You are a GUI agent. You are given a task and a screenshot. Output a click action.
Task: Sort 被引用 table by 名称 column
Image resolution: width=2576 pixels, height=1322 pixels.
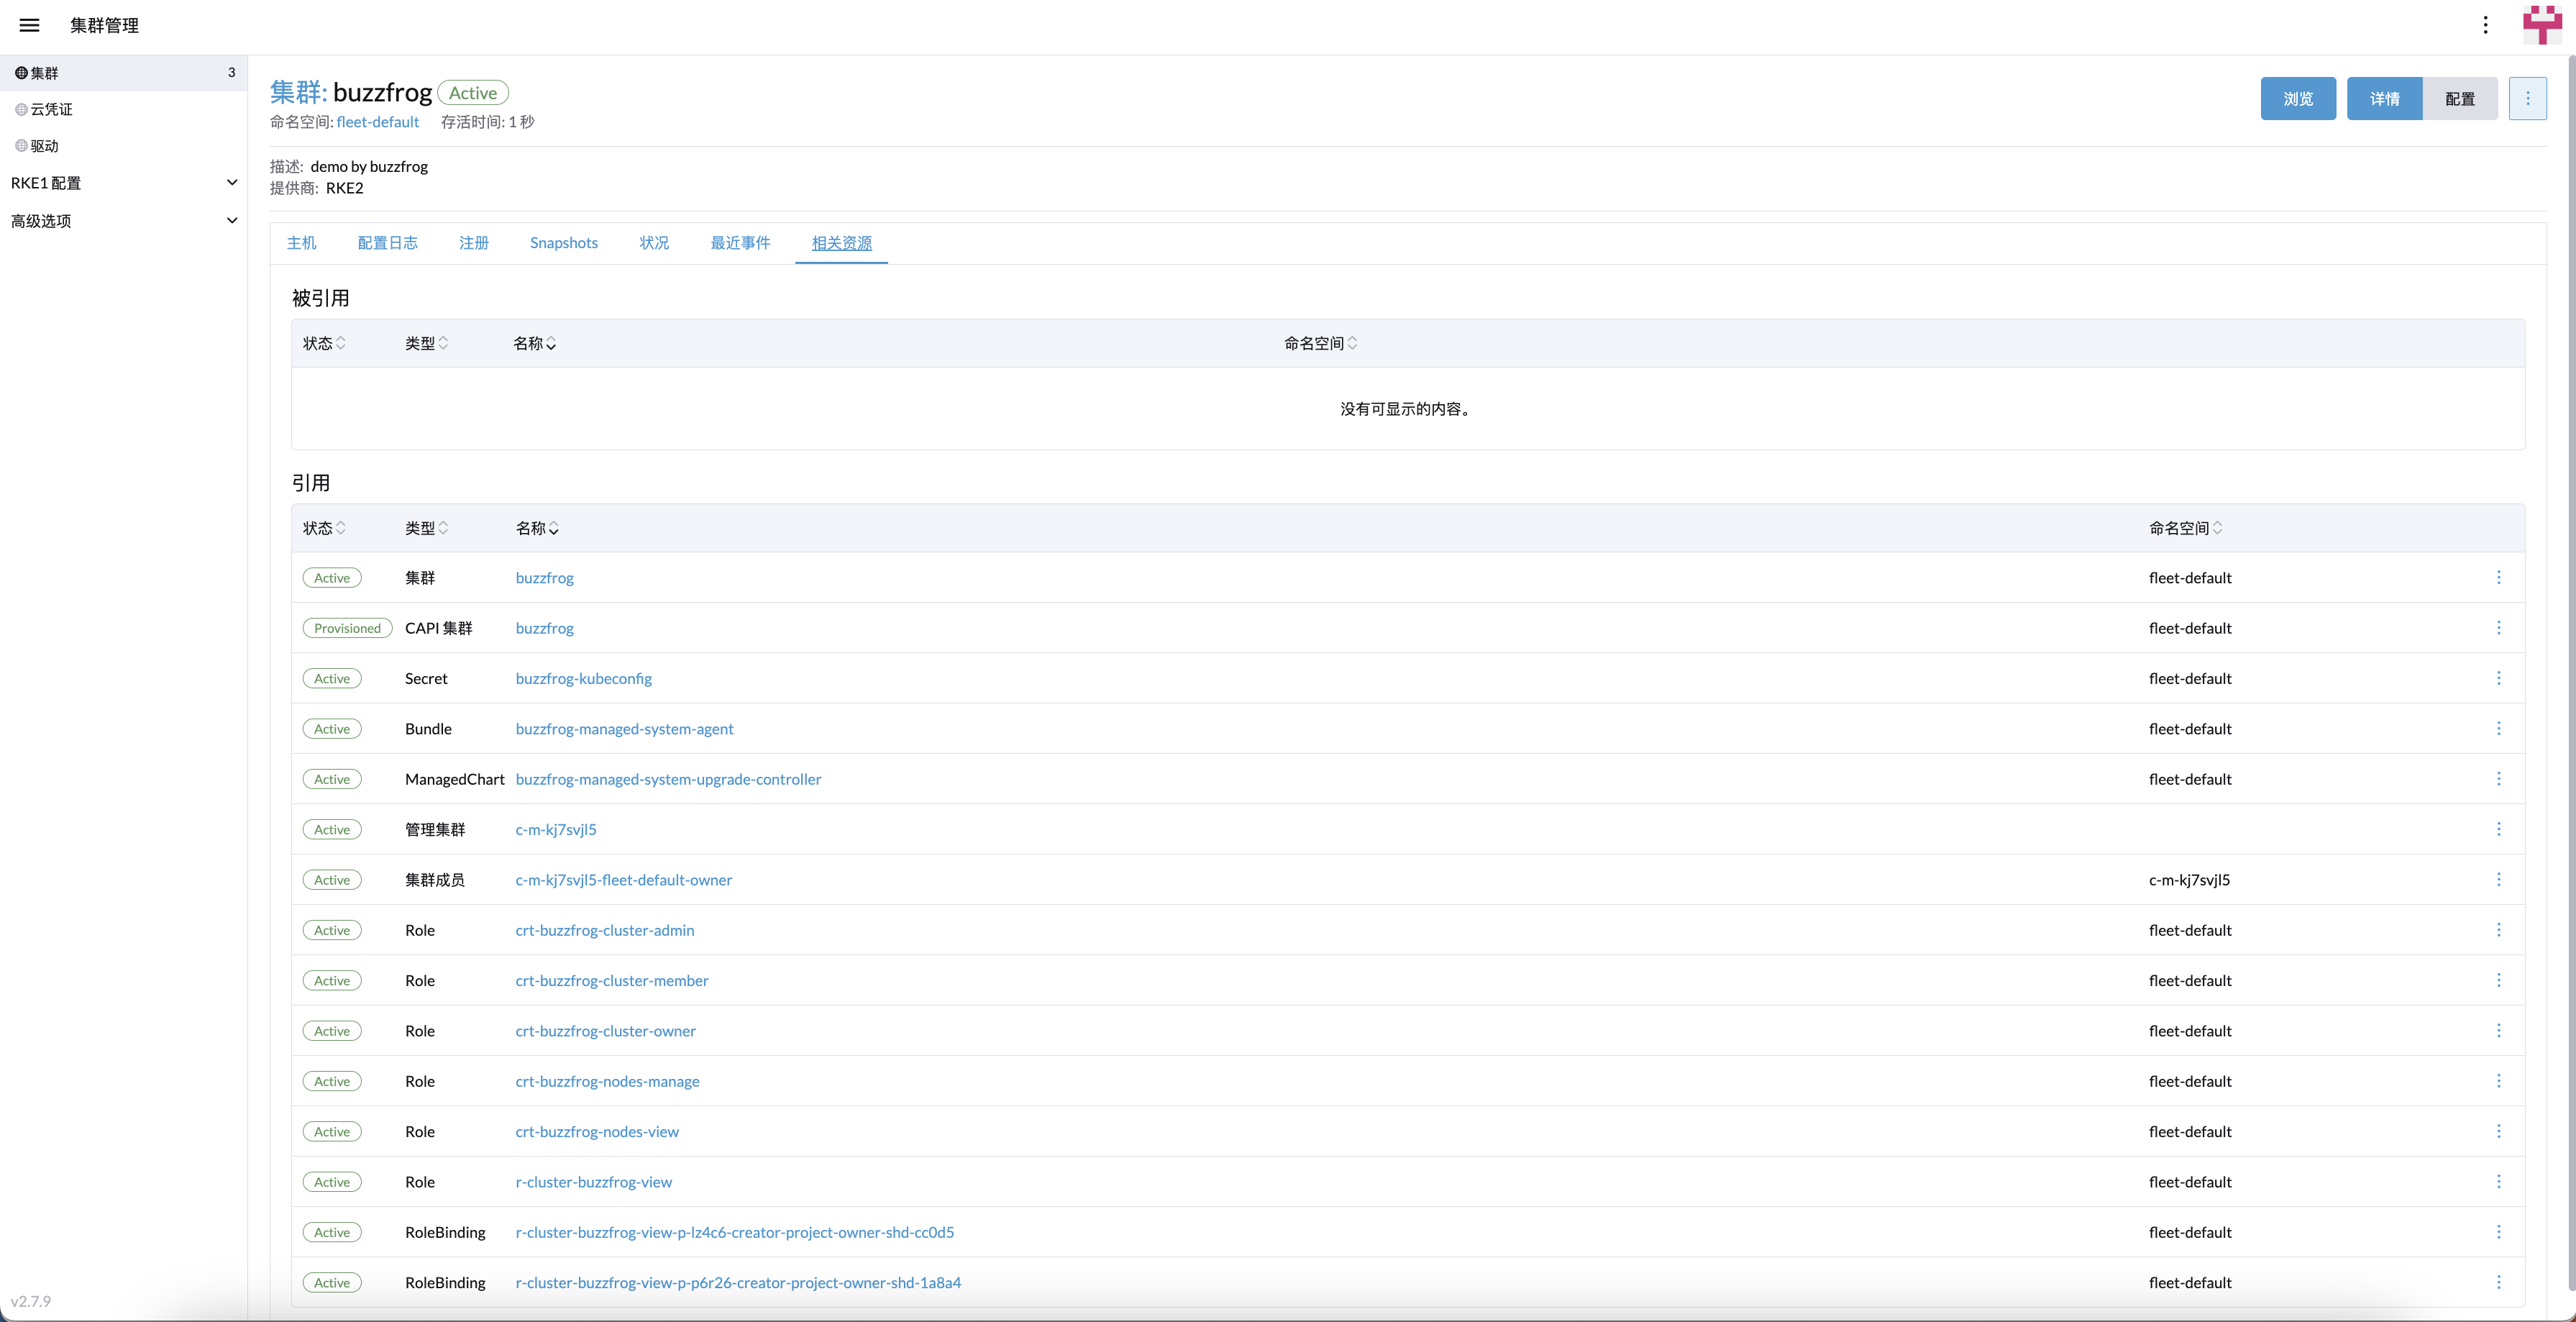[x=534, y=343]
